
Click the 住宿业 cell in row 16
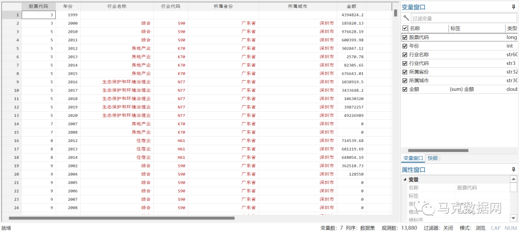point(117,141)
